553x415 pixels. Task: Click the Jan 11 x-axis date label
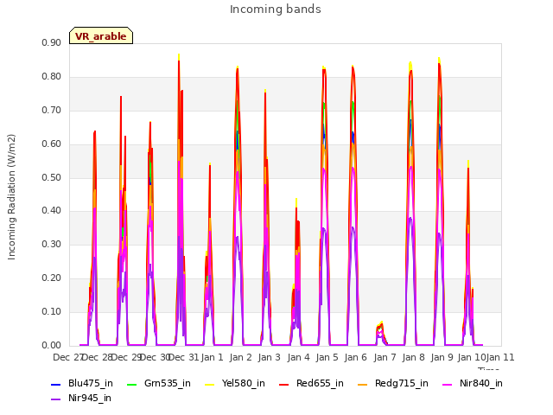(500, 357)
